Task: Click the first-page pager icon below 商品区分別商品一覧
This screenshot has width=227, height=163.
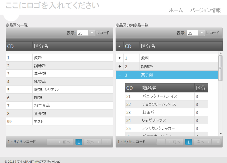Action: point(161,142)
